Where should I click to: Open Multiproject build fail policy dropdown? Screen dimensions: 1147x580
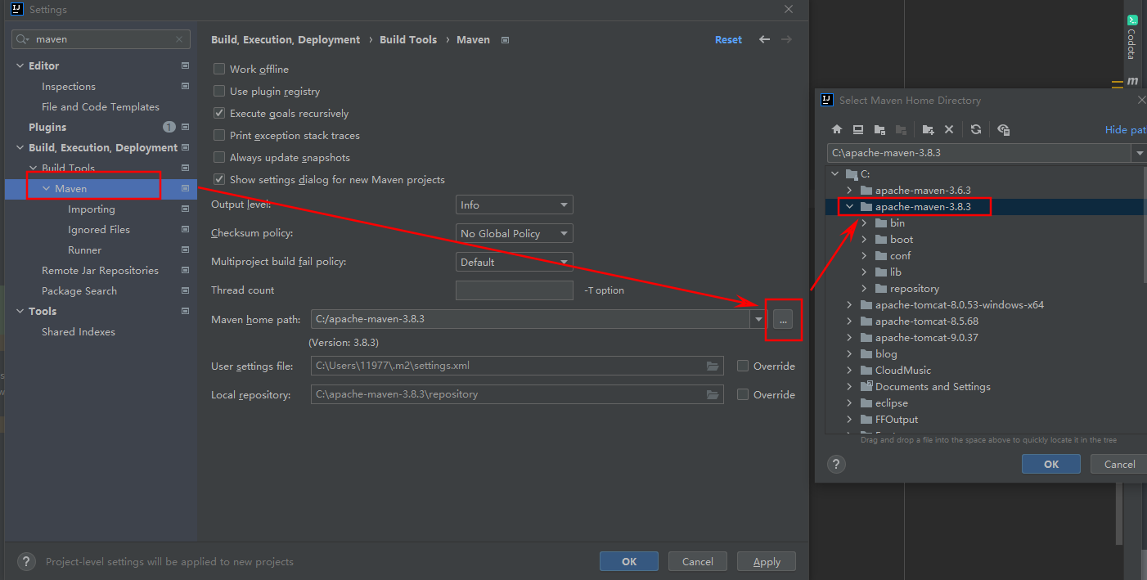514,262
